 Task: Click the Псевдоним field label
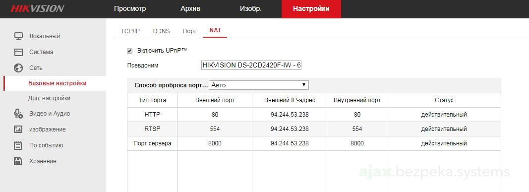143,65
